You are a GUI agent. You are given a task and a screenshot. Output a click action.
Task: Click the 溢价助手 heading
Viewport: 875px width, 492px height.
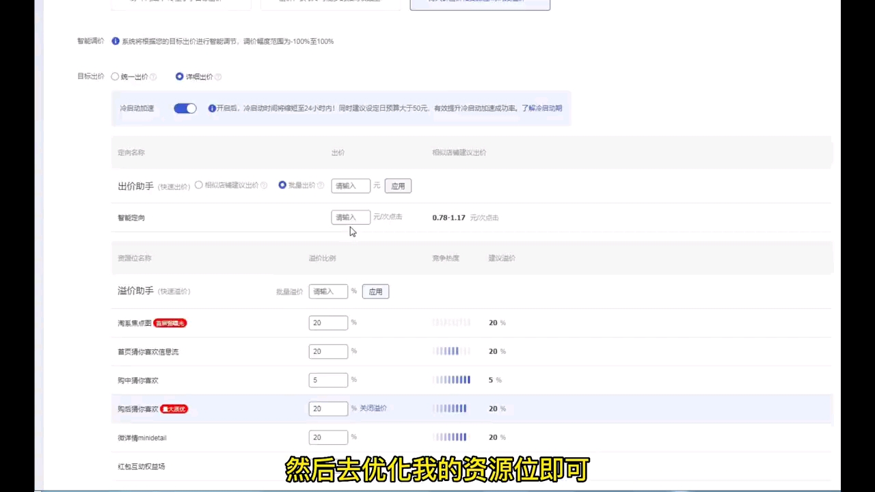[x=135, y=291]
